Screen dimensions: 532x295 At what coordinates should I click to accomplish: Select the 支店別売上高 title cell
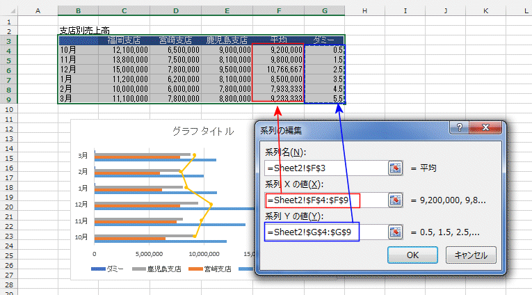83,31
